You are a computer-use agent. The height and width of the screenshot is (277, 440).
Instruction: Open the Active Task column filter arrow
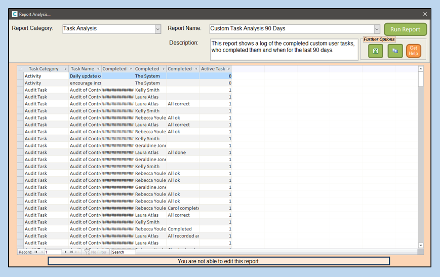228,69
